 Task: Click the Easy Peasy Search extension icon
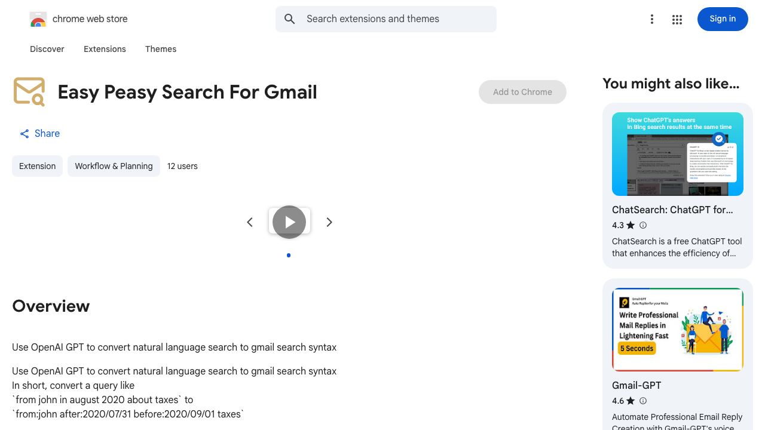[x=29, y=91]
